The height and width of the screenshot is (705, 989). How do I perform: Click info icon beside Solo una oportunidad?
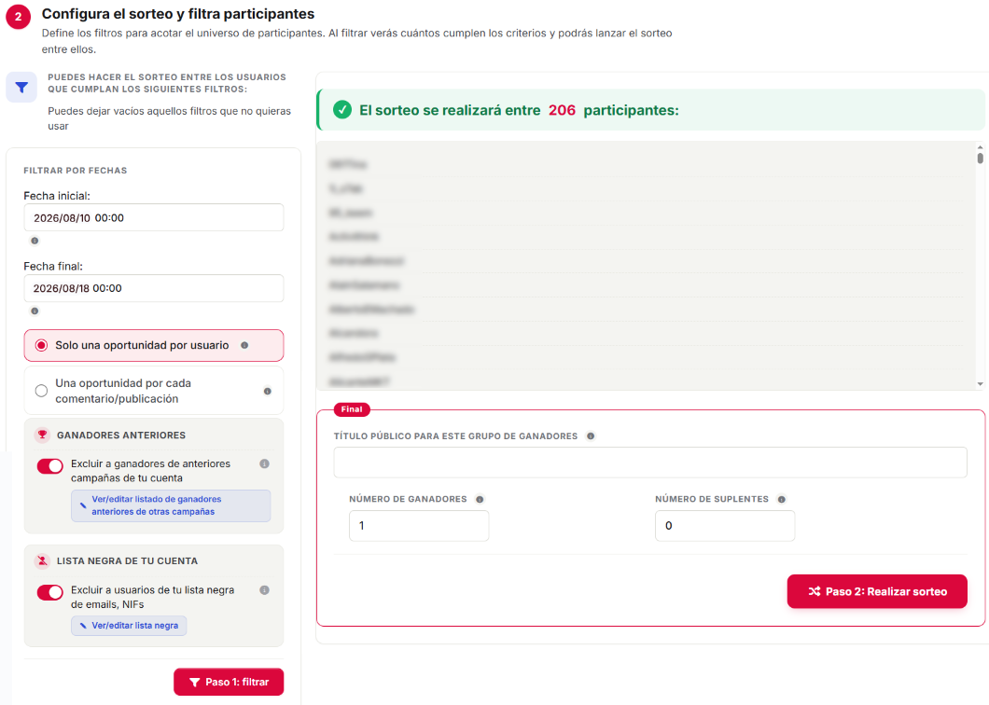coord(244,346)
